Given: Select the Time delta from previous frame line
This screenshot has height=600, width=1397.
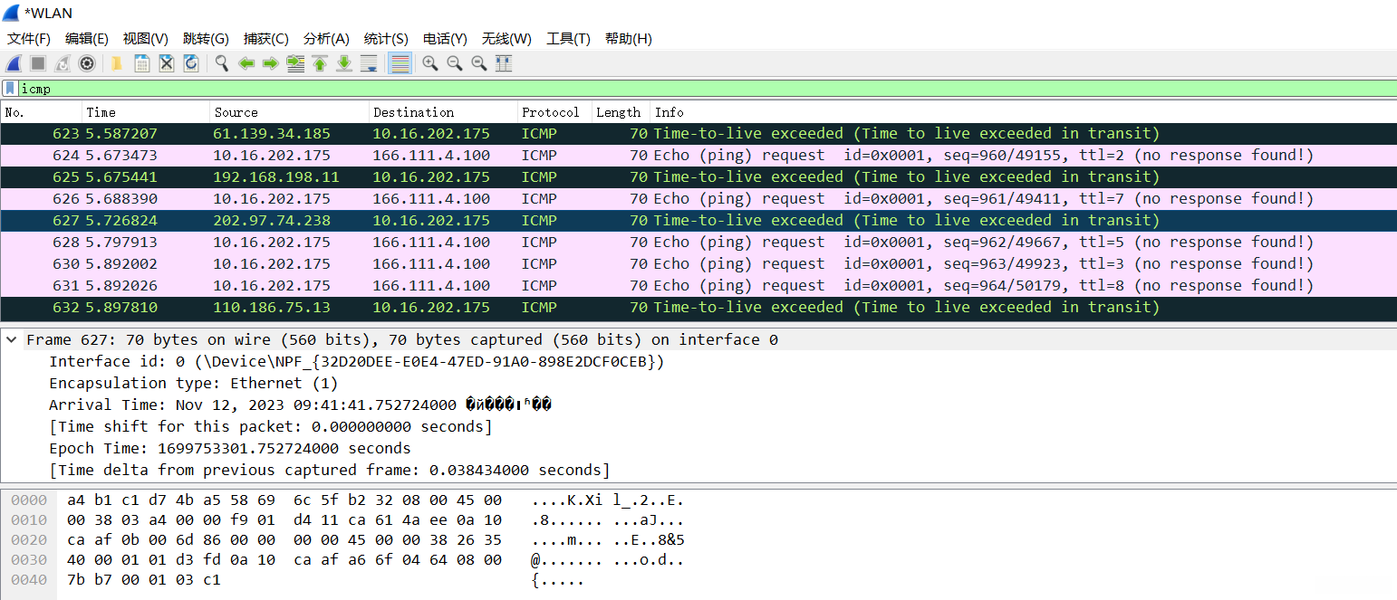Looking at the screenshot, I should [330, 471].
